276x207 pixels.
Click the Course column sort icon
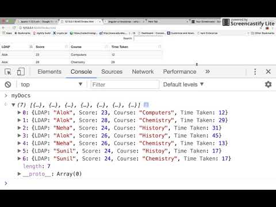(x=106, y=47)
